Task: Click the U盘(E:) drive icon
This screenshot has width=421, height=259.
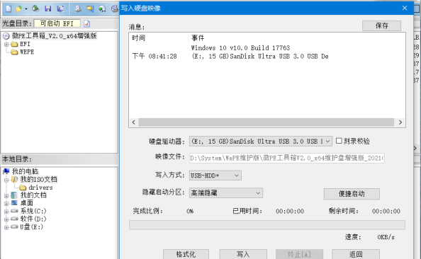Action: [14, 227]
